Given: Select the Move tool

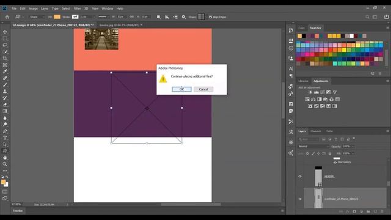Looking at the screenshot, I should click(x=5, y=32).
